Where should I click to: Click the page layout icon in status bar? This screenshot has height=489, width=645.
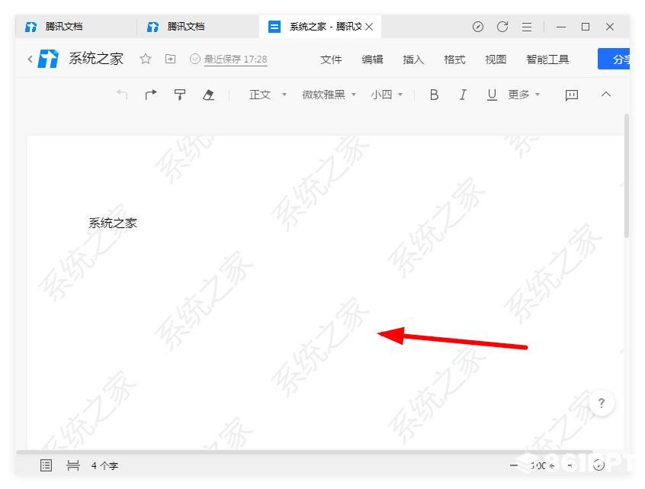73,465
